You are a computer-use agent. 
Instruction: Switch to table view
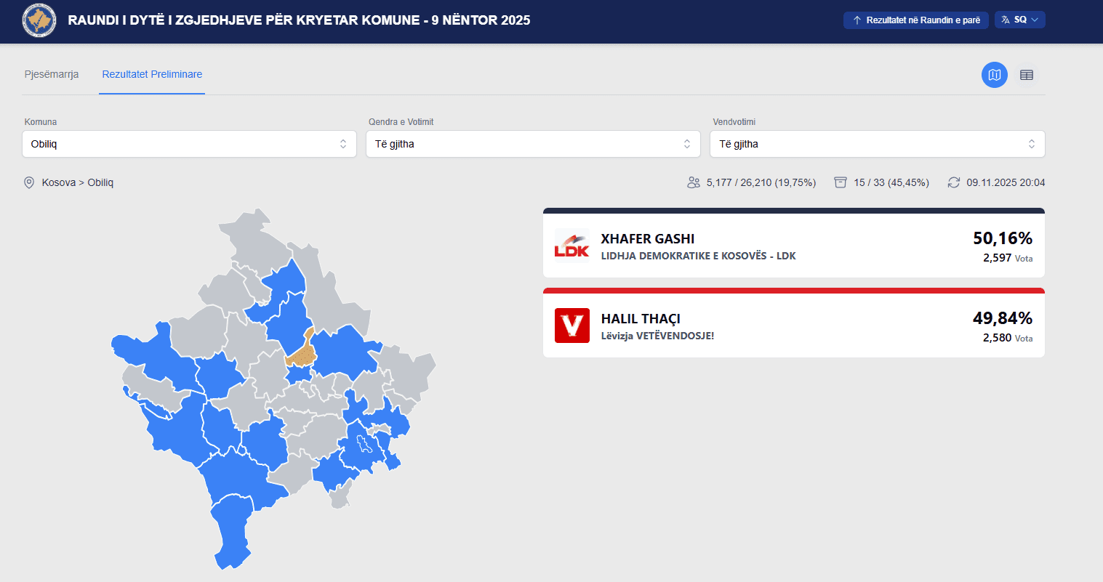point(1027,75)
